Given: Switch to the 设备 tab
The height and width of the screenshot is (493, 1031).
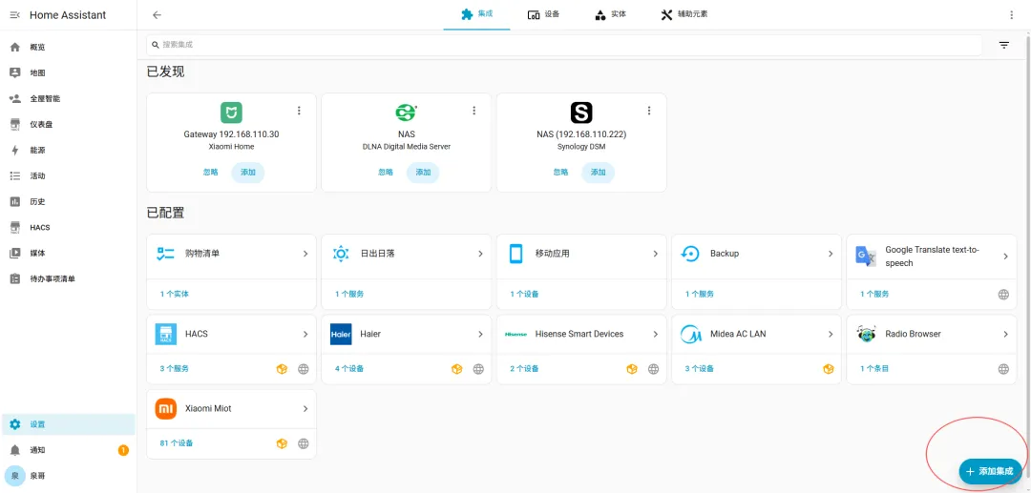Looking at the screenshot, I should point(543,14).
